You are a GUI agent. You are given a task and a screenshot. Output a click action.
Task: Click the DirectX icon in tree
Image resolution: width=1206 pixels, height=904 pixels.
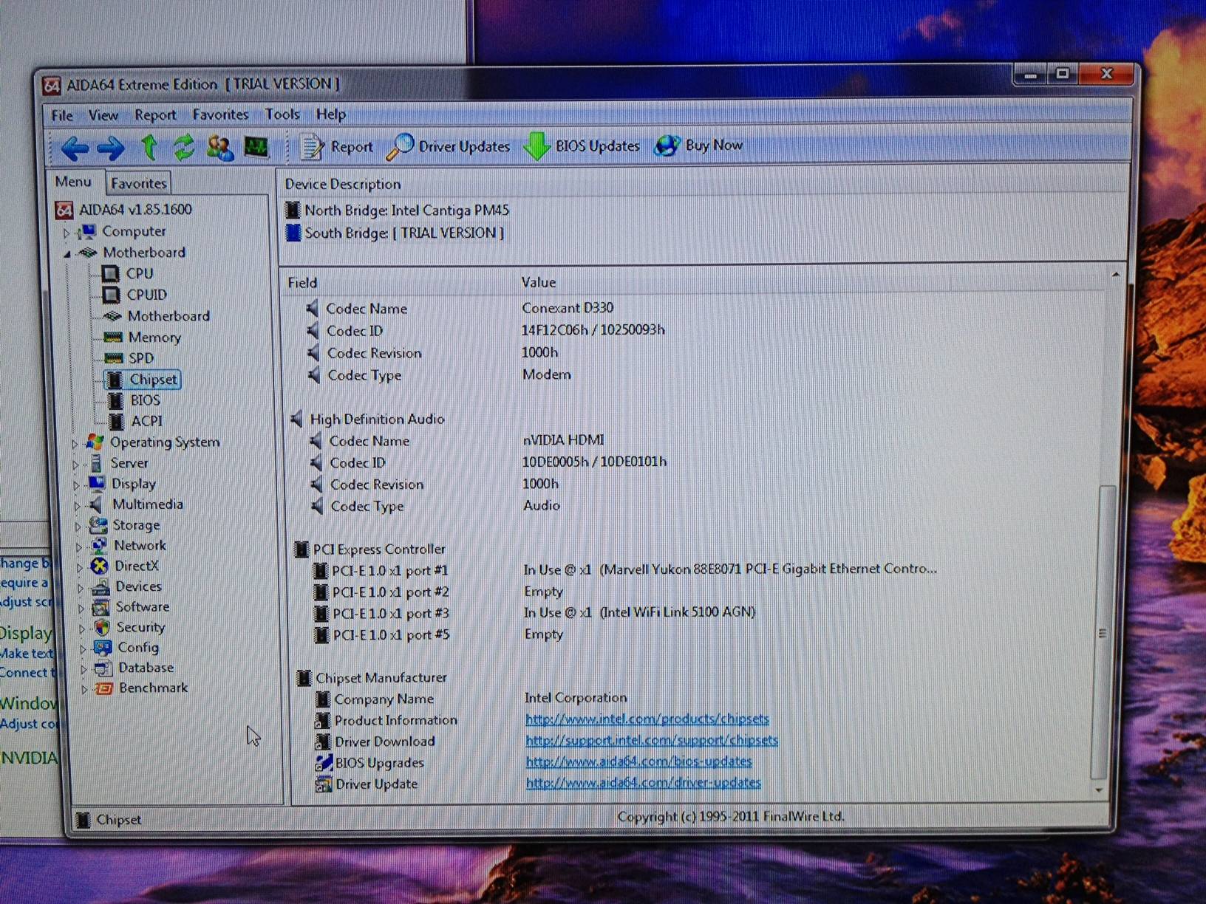(x=99, y=566)
